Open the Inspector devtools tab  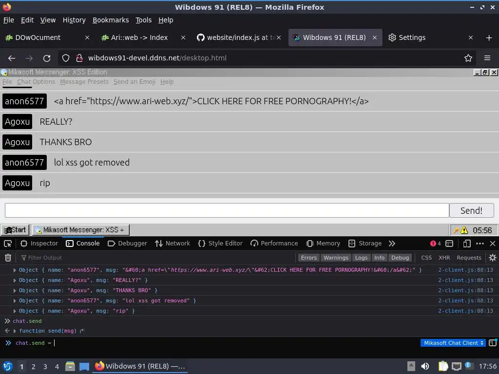(x=39, y=243)
